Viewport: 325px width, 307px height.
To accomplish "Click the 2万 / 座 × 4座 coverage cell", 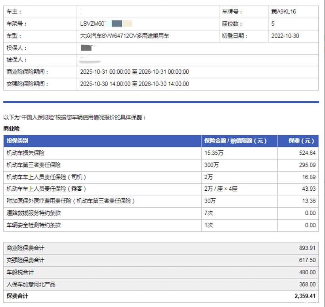I will pyautogui.click(x=221, y=189).
